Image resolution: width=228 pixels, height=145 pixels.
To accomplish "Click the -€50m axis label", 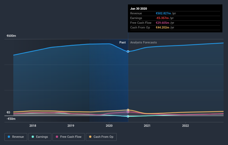I will 11,119.
